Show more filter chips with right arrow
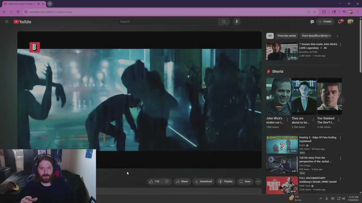 click(x=337, y=36)
